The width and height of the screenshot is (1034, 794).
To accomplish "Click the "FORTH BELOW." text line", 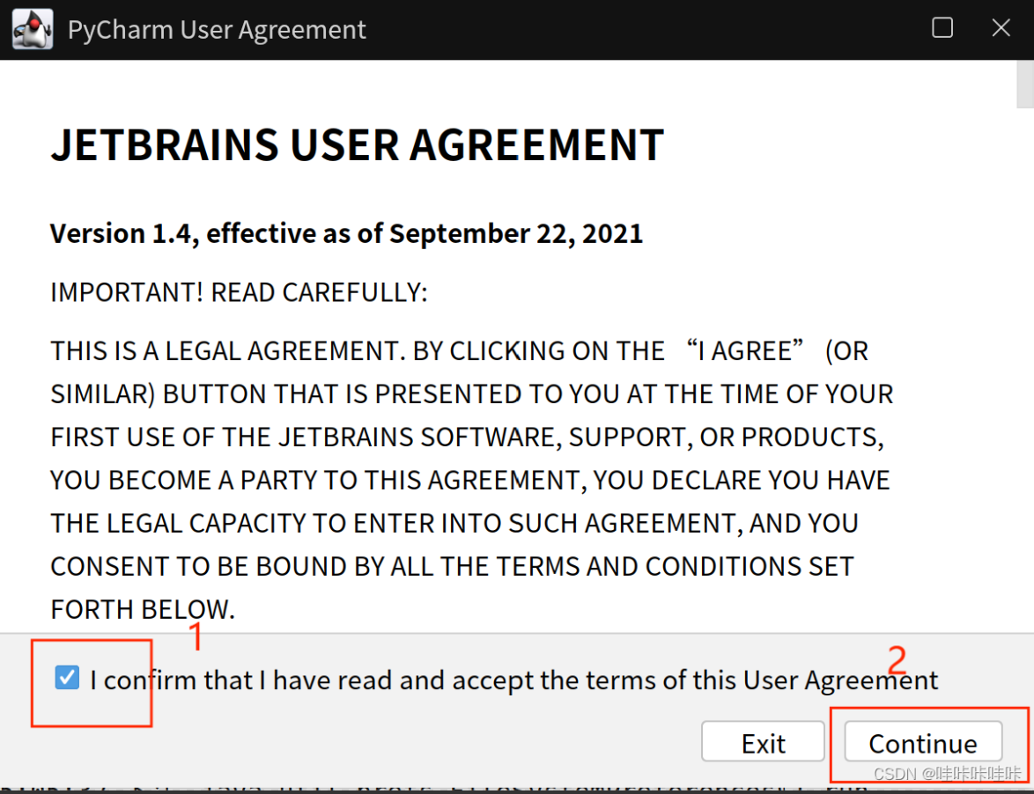I will click(143, 609).
